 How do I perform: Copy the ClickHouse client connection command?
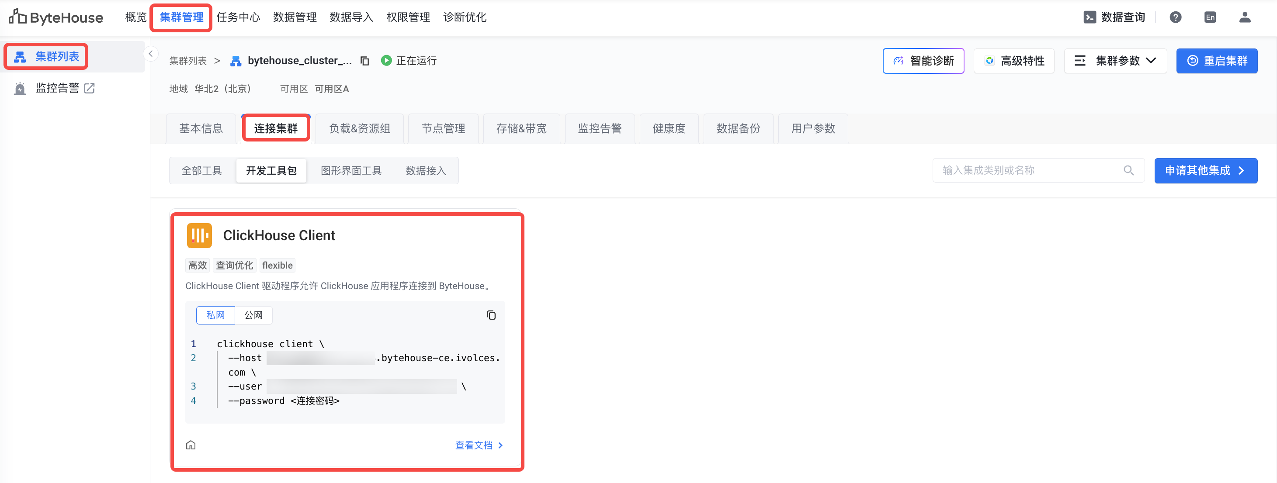[x=491, y=315]
